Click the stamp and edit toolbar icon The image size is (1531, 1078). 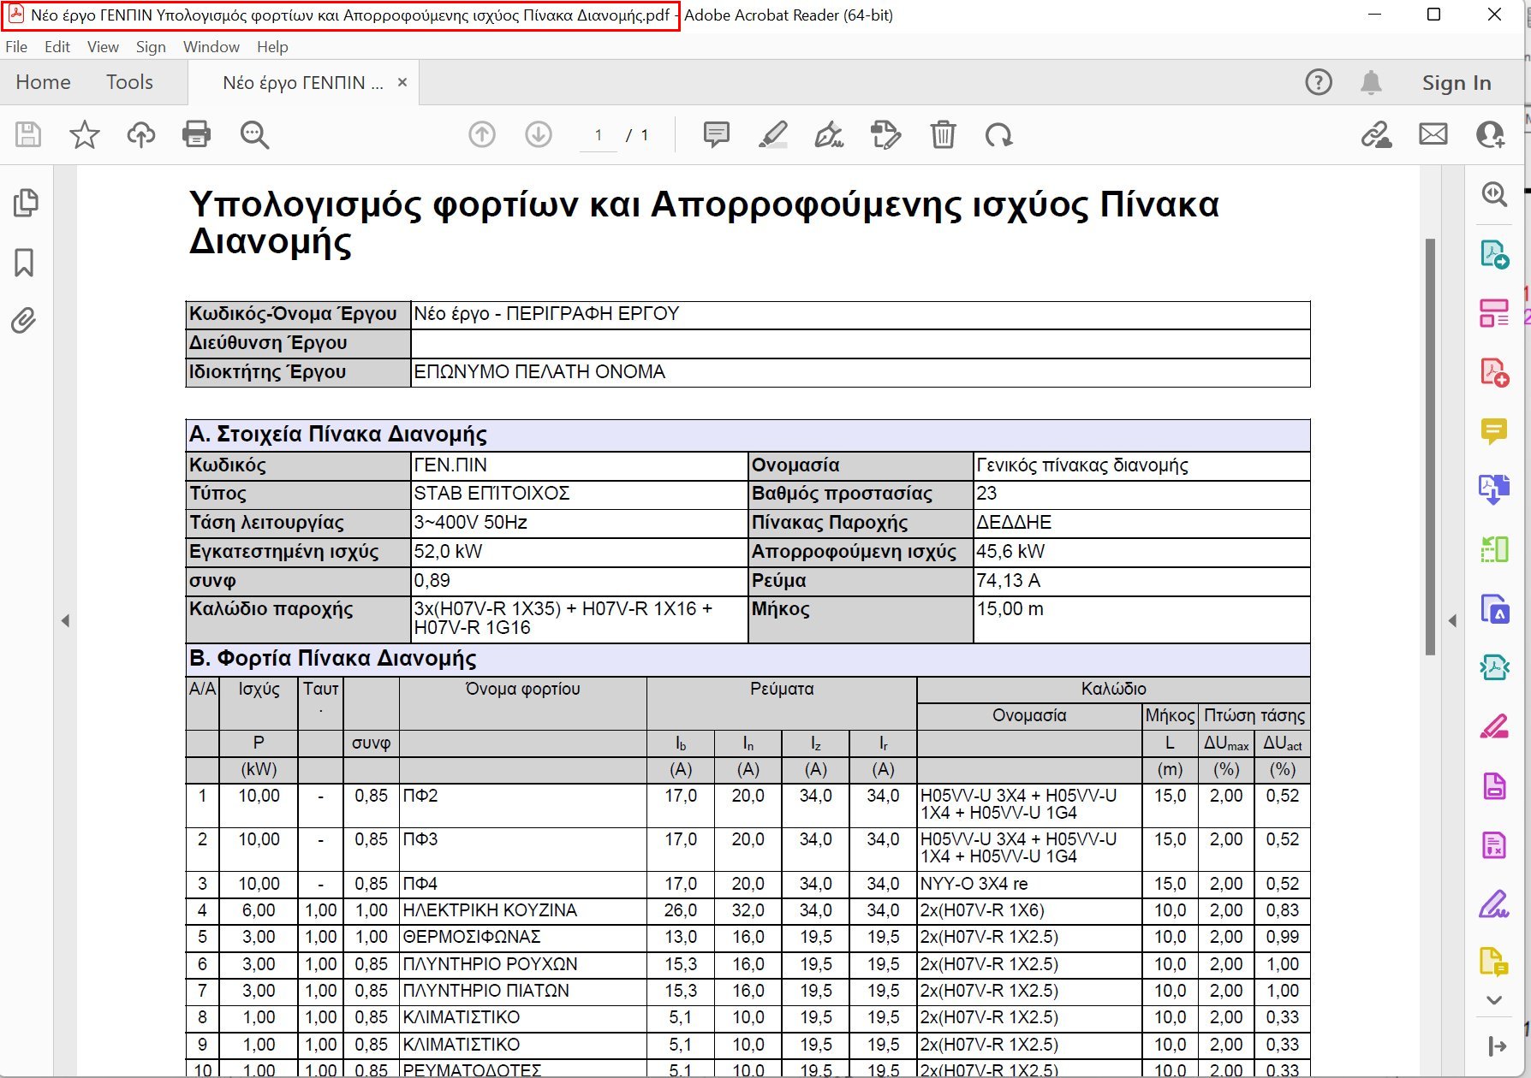[885, 134]
